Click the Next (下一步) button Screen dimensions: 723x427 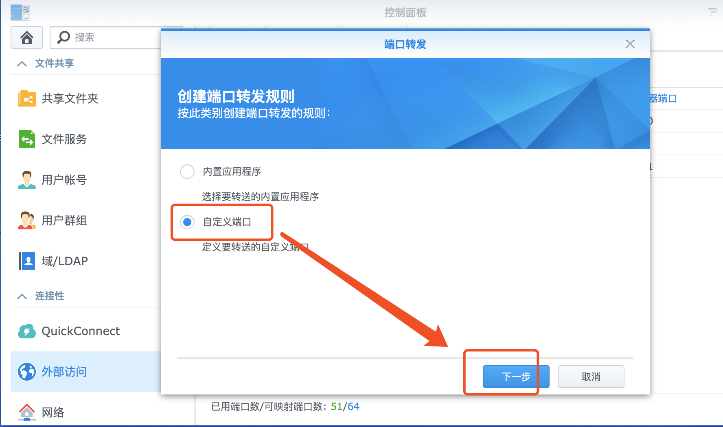point(516,377)
